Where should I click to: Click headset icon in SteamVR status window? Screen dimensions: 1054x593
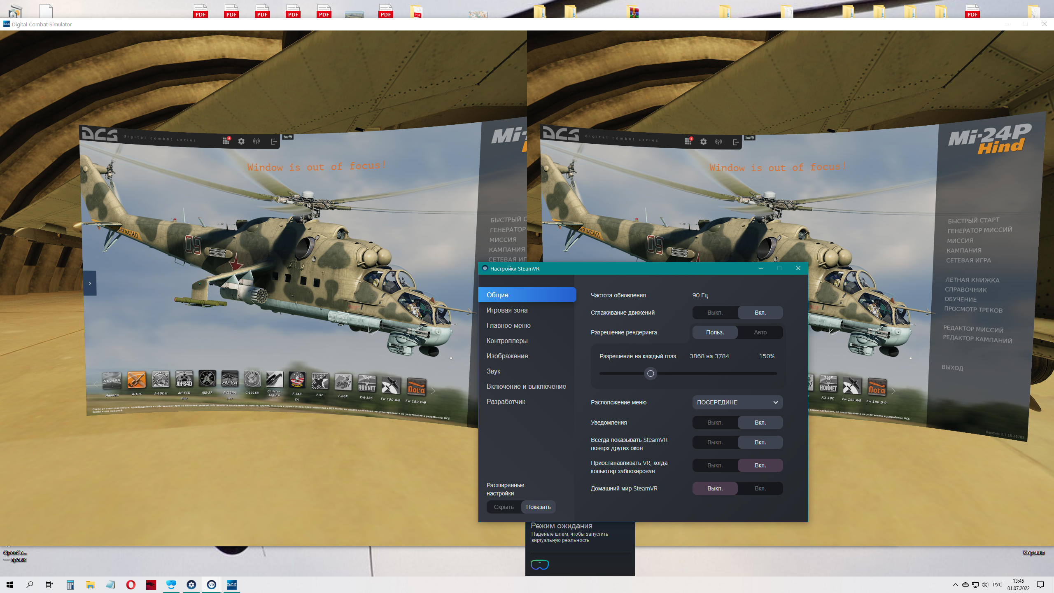click(539, 565)
